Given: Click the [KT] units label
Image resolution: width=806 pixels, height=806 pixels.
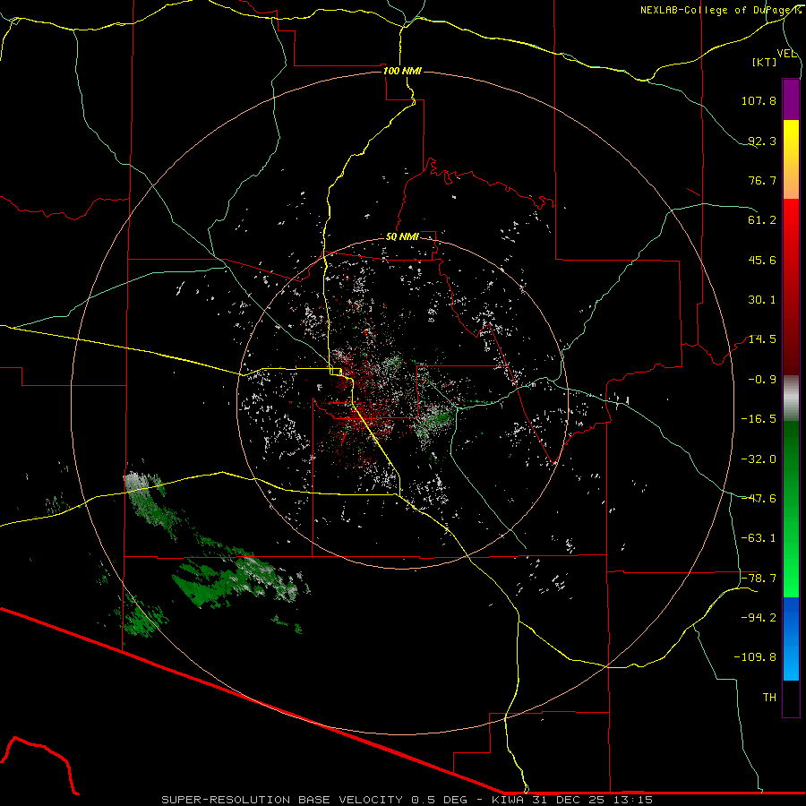Looking at the screenshot, I should 765,62.
